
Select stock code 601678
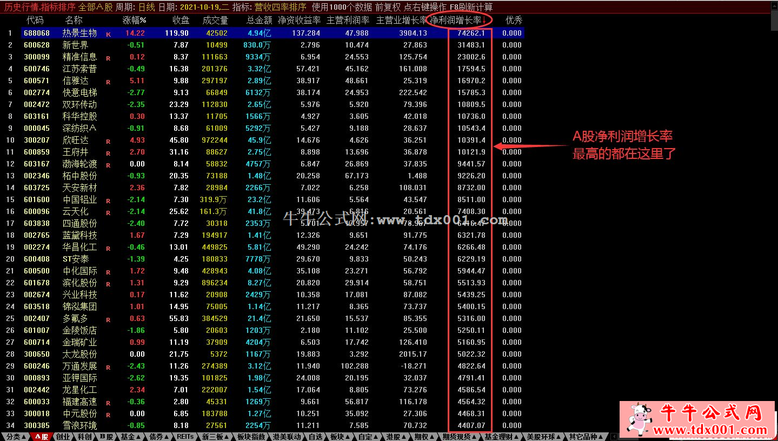[37, 283]
